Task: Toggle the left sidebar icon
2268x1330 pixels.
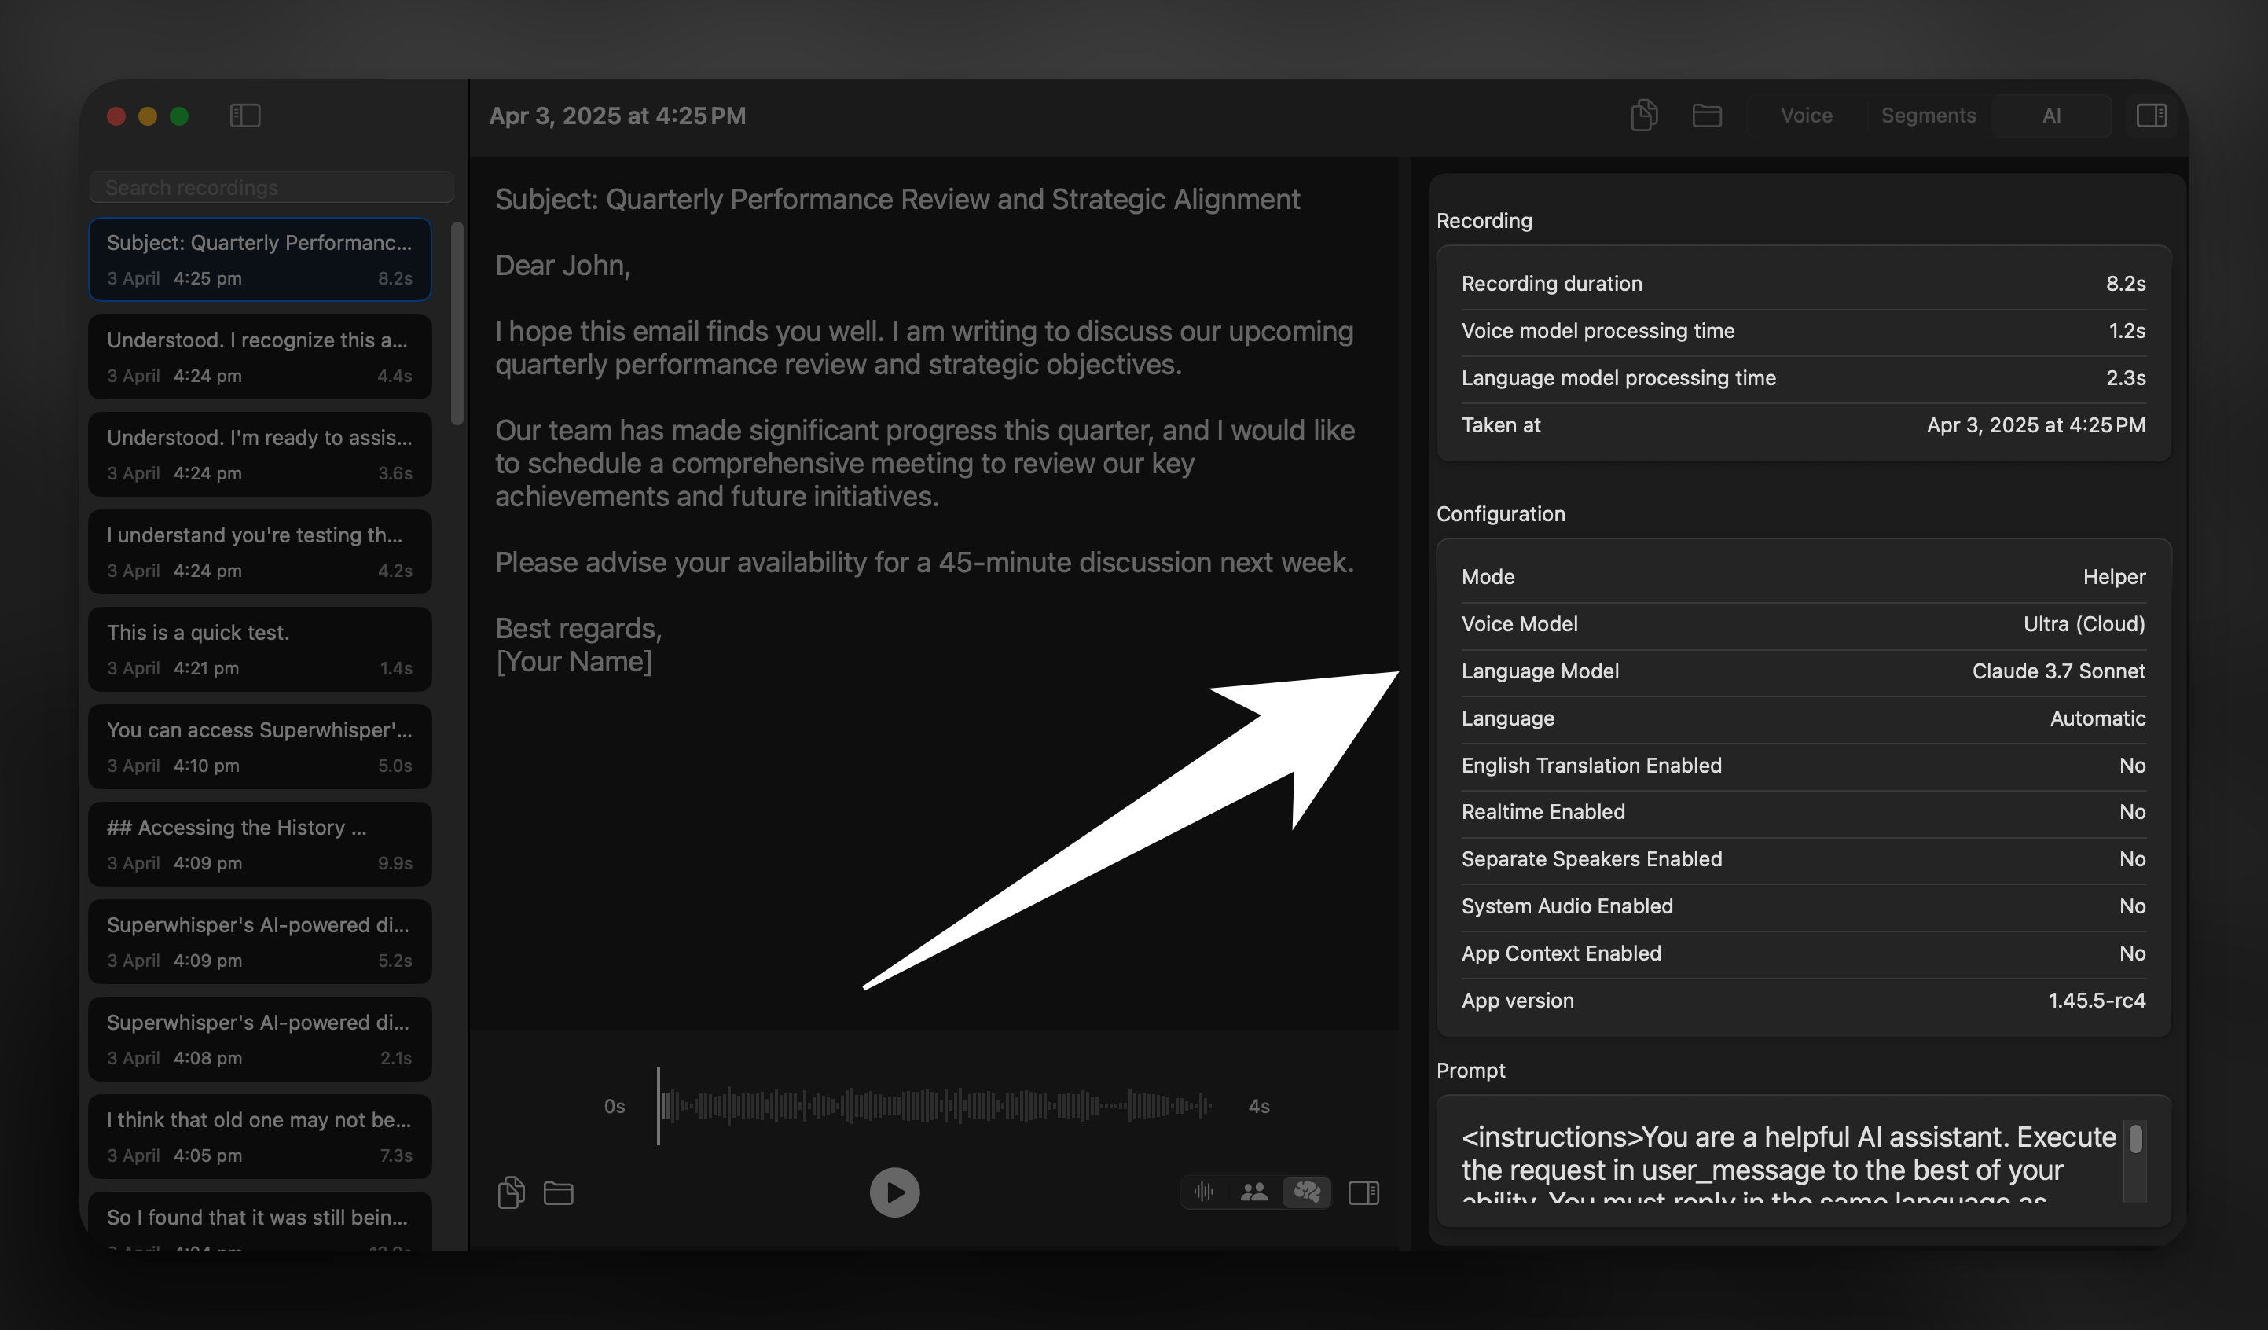Action: [245, 116]
